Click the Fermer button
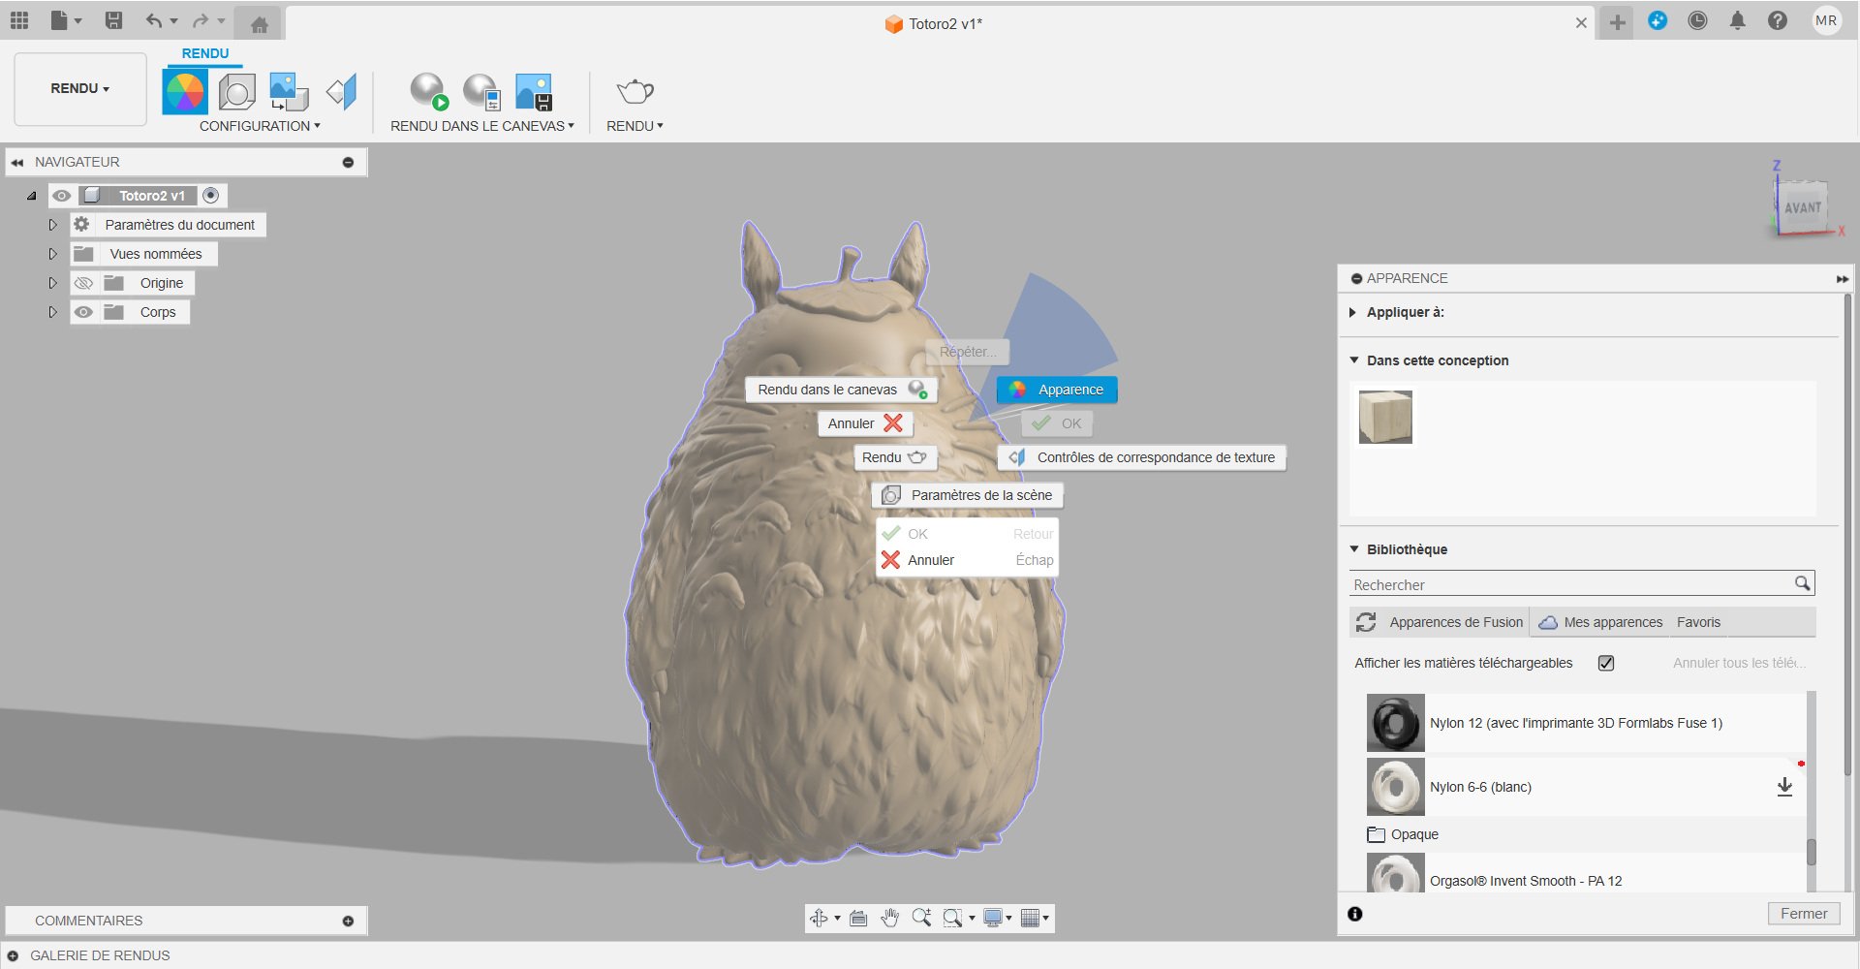This screenshot has height=969, width=1860. (1803, 914)
